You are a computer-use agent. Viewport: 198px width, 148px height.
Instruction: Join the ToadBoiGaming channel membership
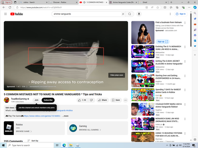[x=36, y=100]
